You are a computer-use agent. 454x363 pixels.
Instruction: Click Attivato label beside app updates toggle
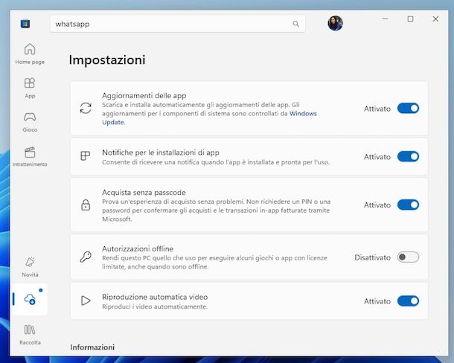(x=377, y=109)
